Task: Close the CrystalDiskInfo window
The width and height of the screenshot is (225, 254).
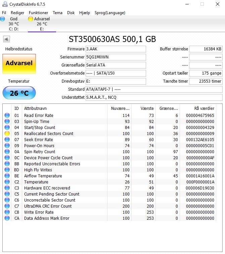Action: coord(218,4)
